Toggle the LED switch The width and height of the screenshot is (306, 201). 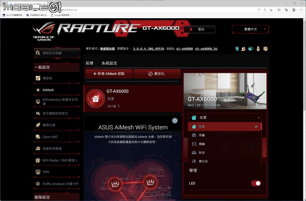256,183
